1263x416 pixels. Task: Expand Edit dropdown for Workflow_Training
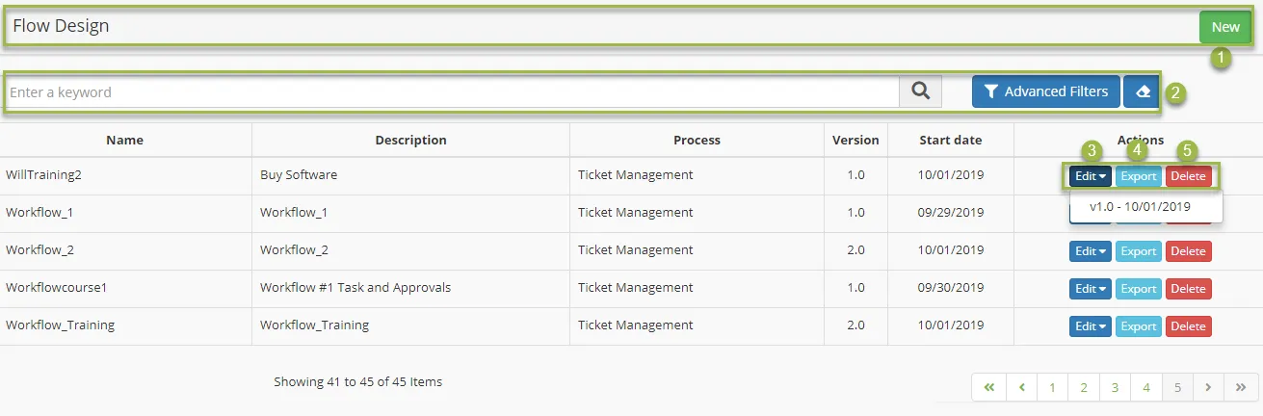click(x=1091, y=326)
